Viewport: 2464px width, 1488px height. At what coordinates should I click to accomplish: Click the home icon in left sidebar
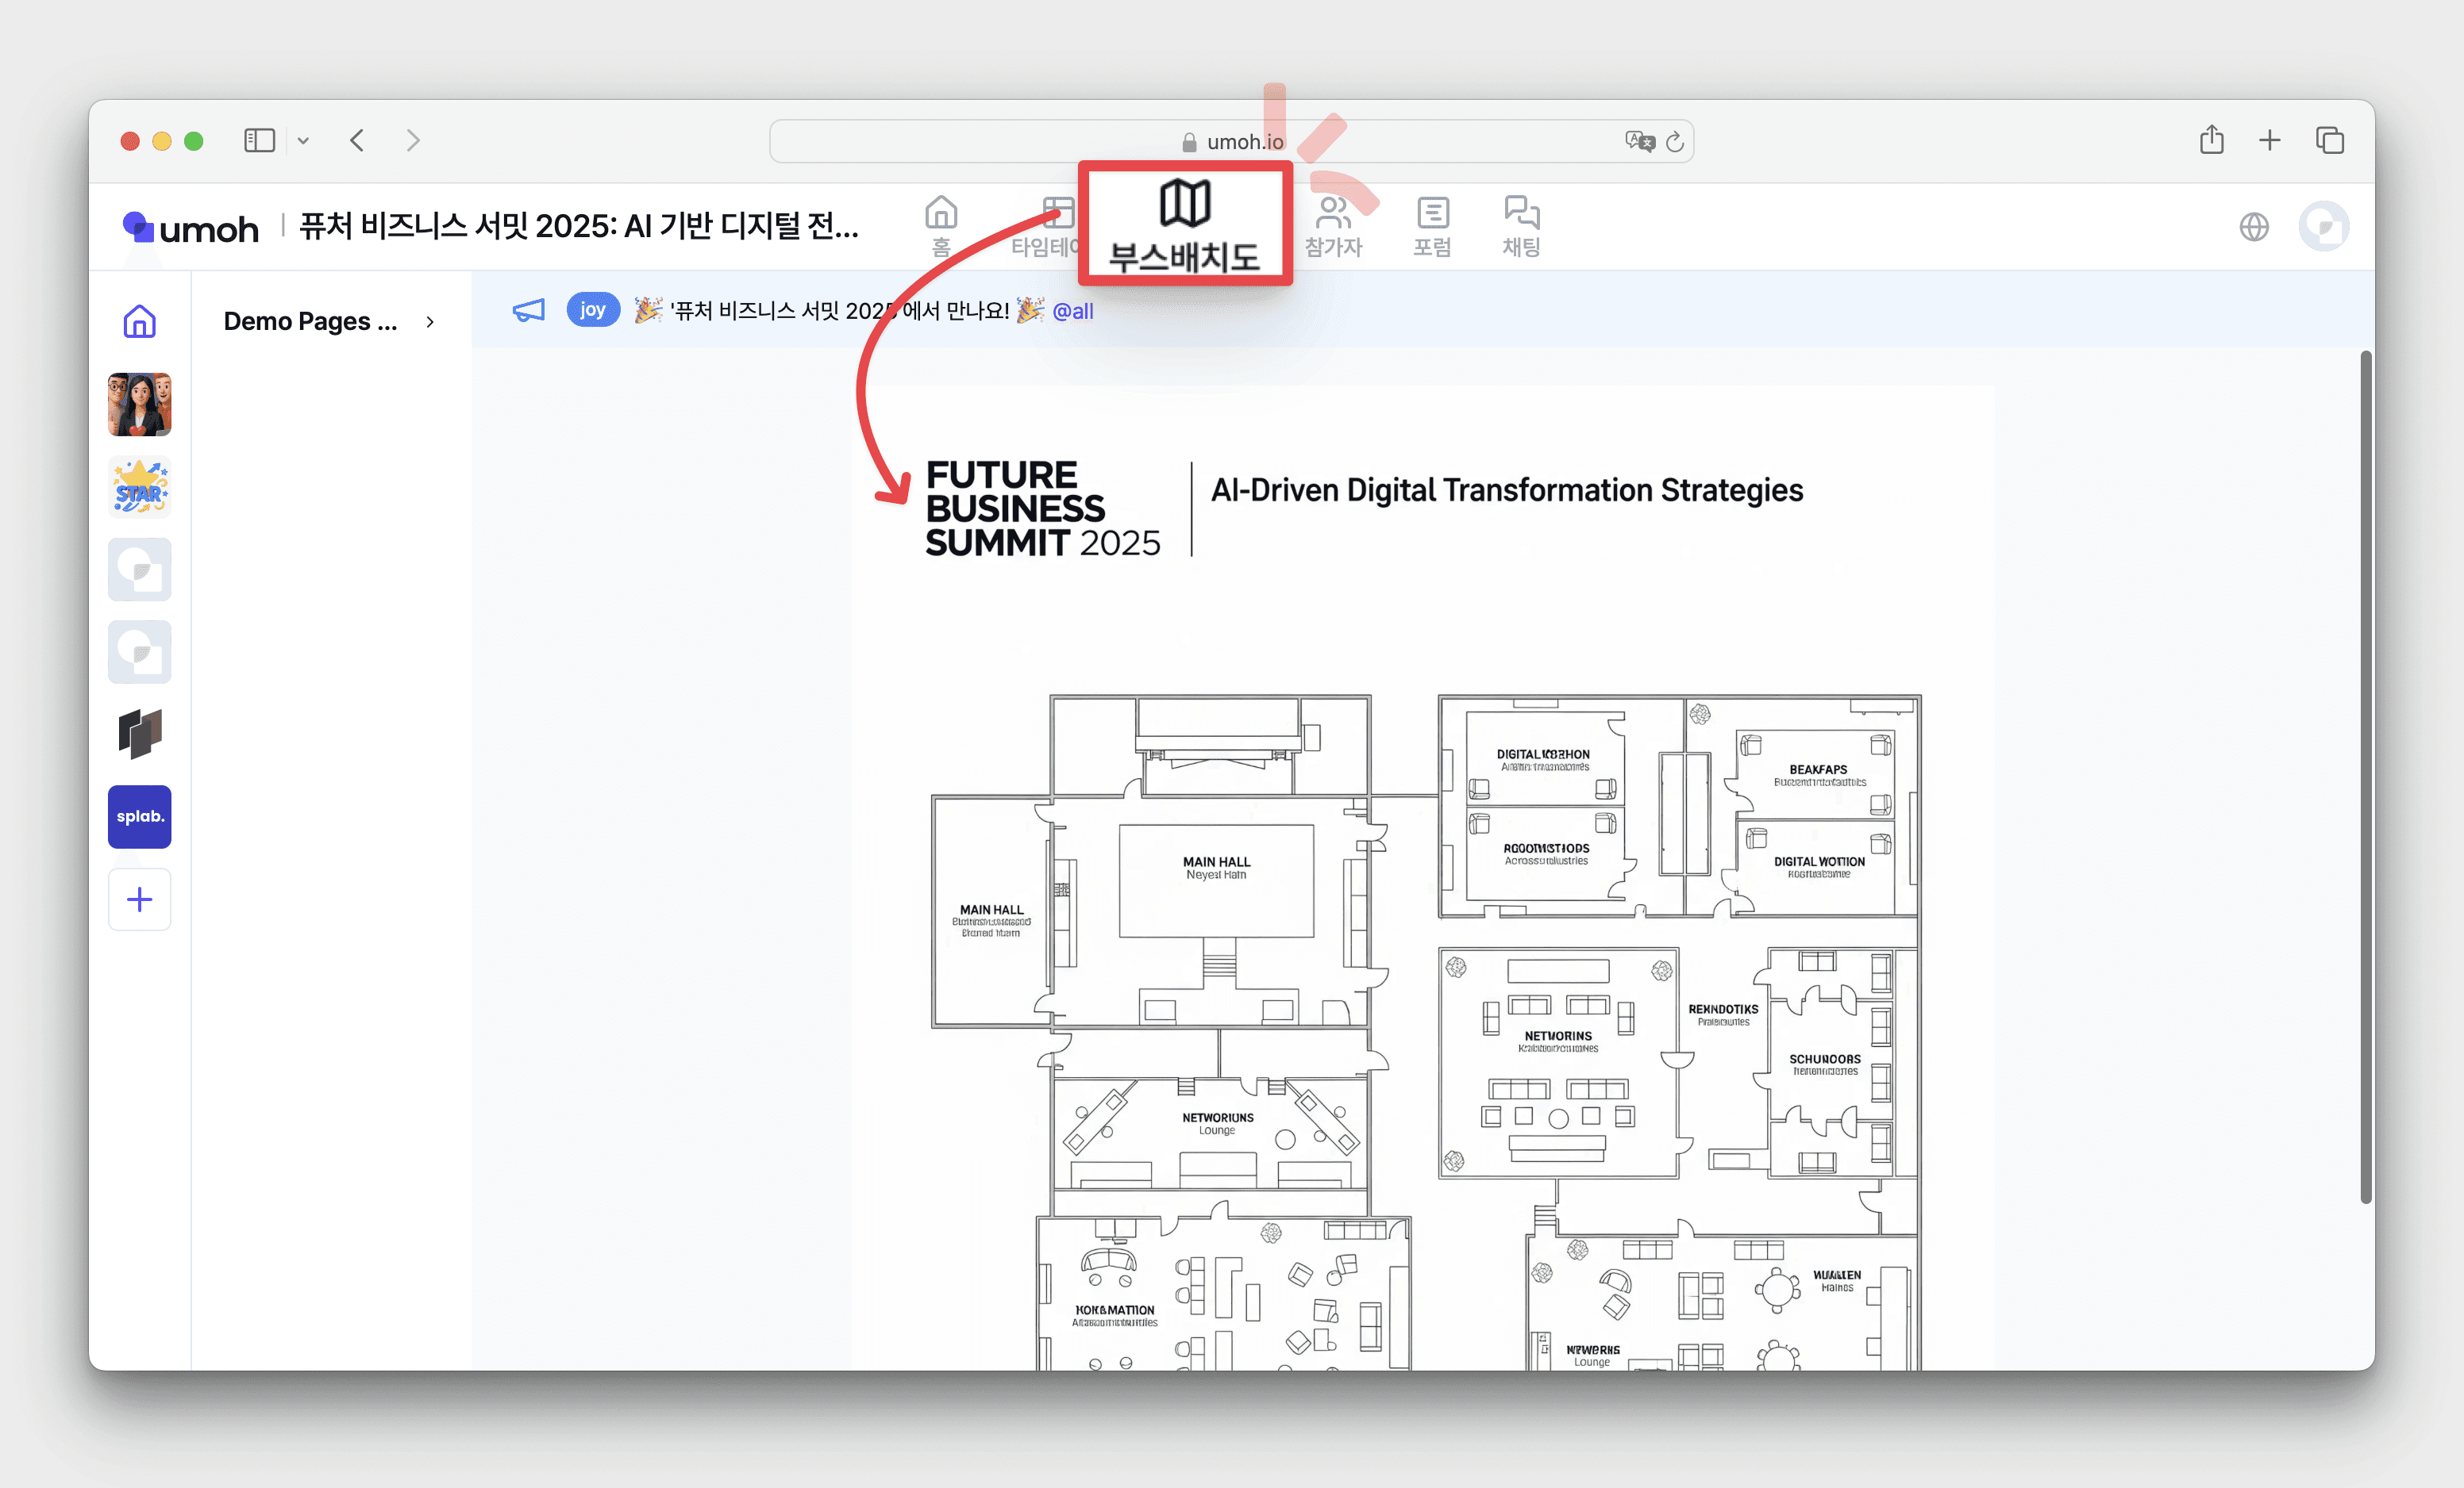139,322
